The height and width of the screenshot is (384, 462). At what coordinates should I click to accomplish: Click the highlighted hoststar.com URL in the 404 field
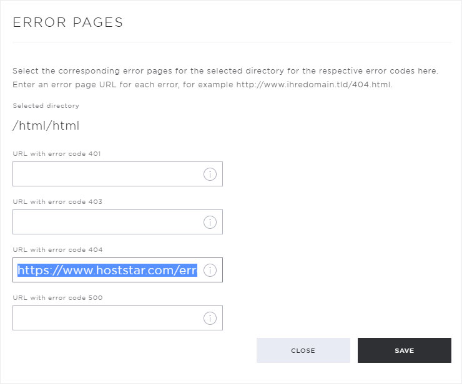tap(107, 270)
